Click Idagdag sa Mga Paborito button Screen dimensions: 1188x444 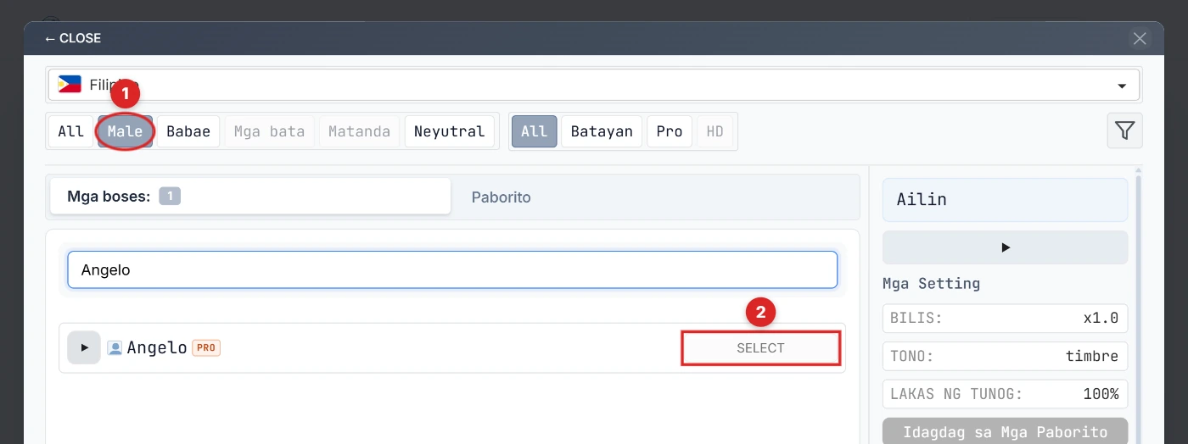click(1005, 431)
